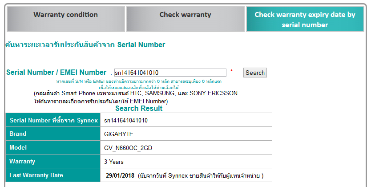Select the 3 Years warranty value
This screenshot has height=187, width=371.
pos(114,162)
